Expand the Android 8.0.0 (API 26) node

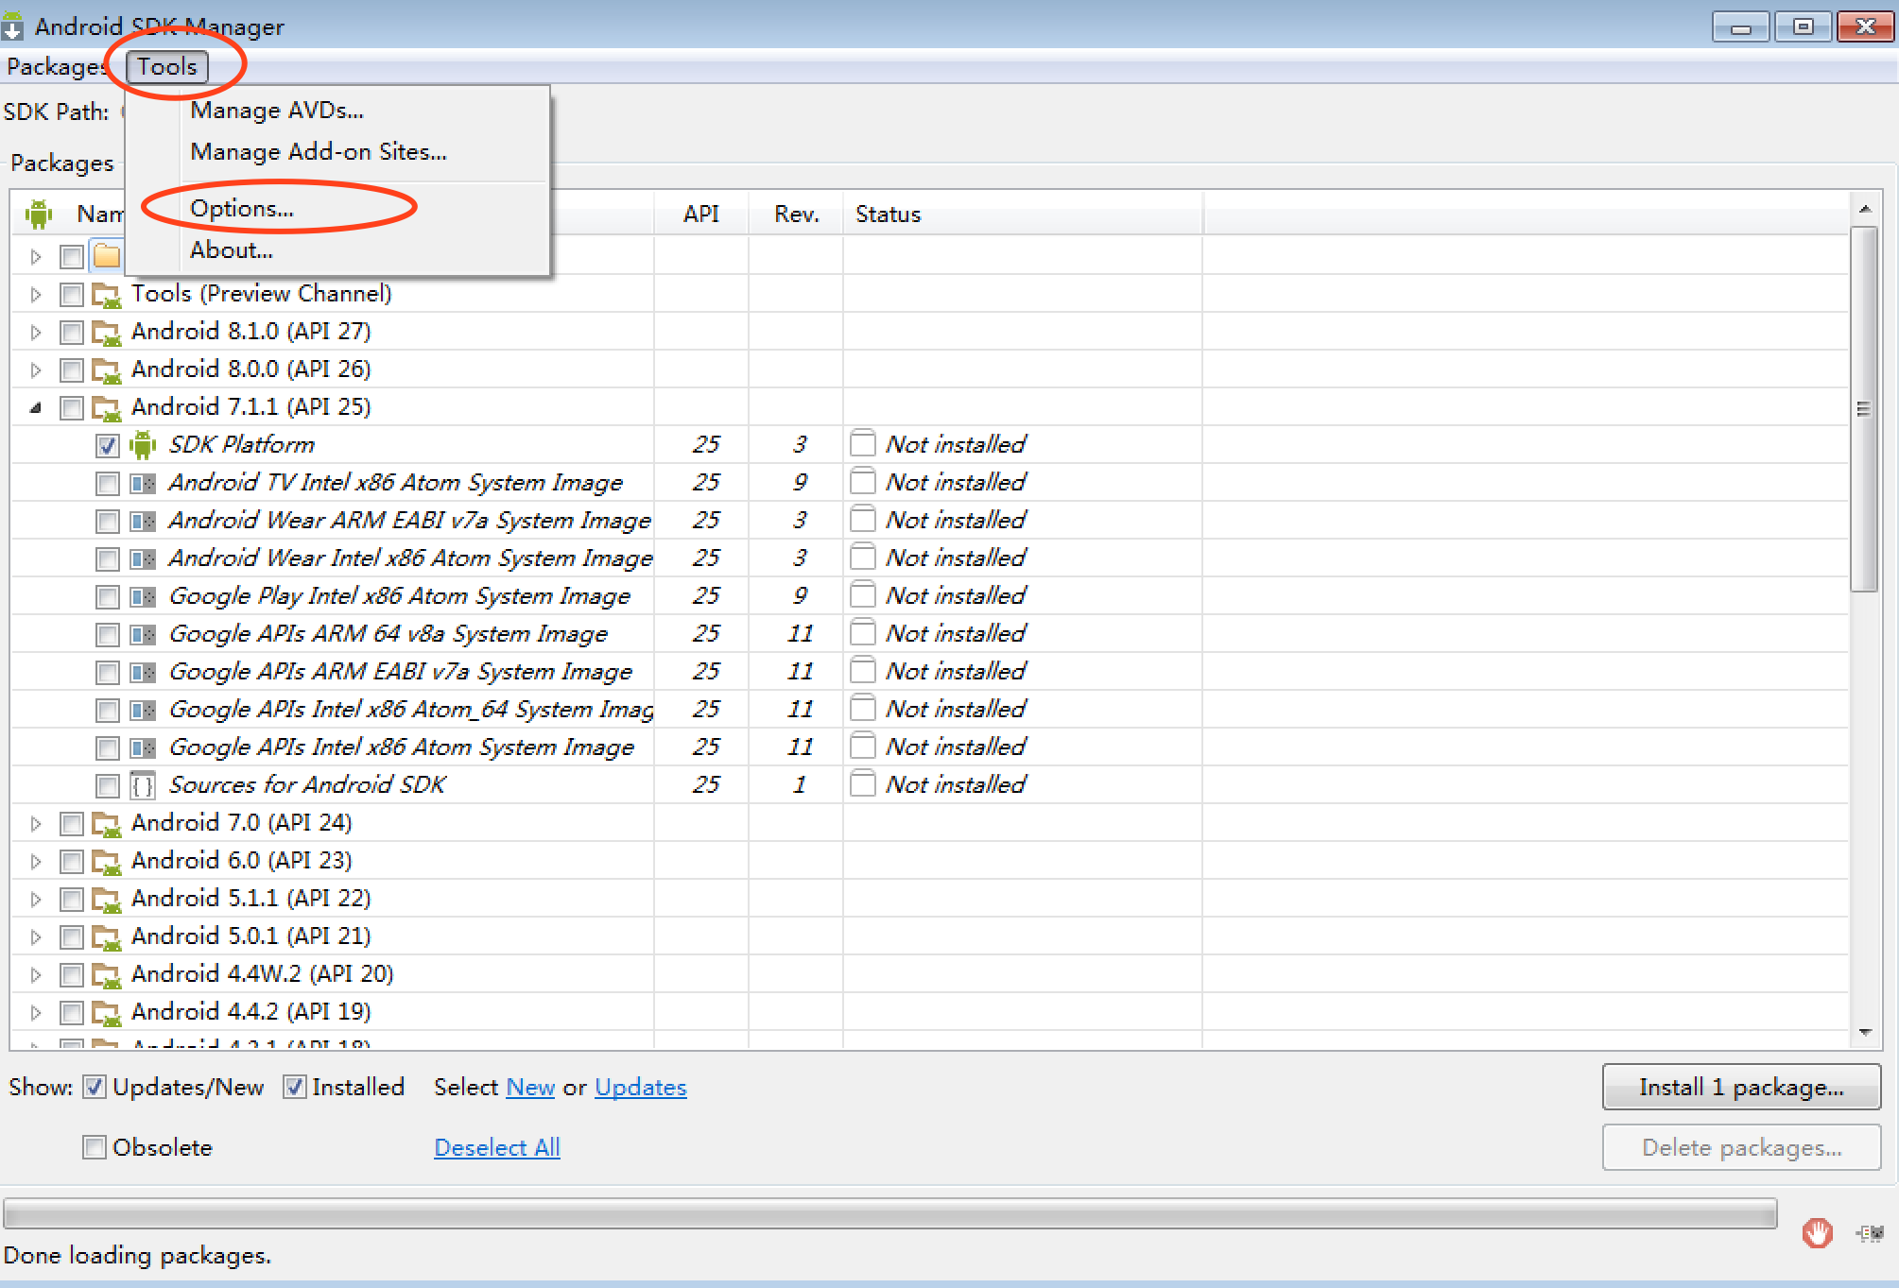click(36, 370)
